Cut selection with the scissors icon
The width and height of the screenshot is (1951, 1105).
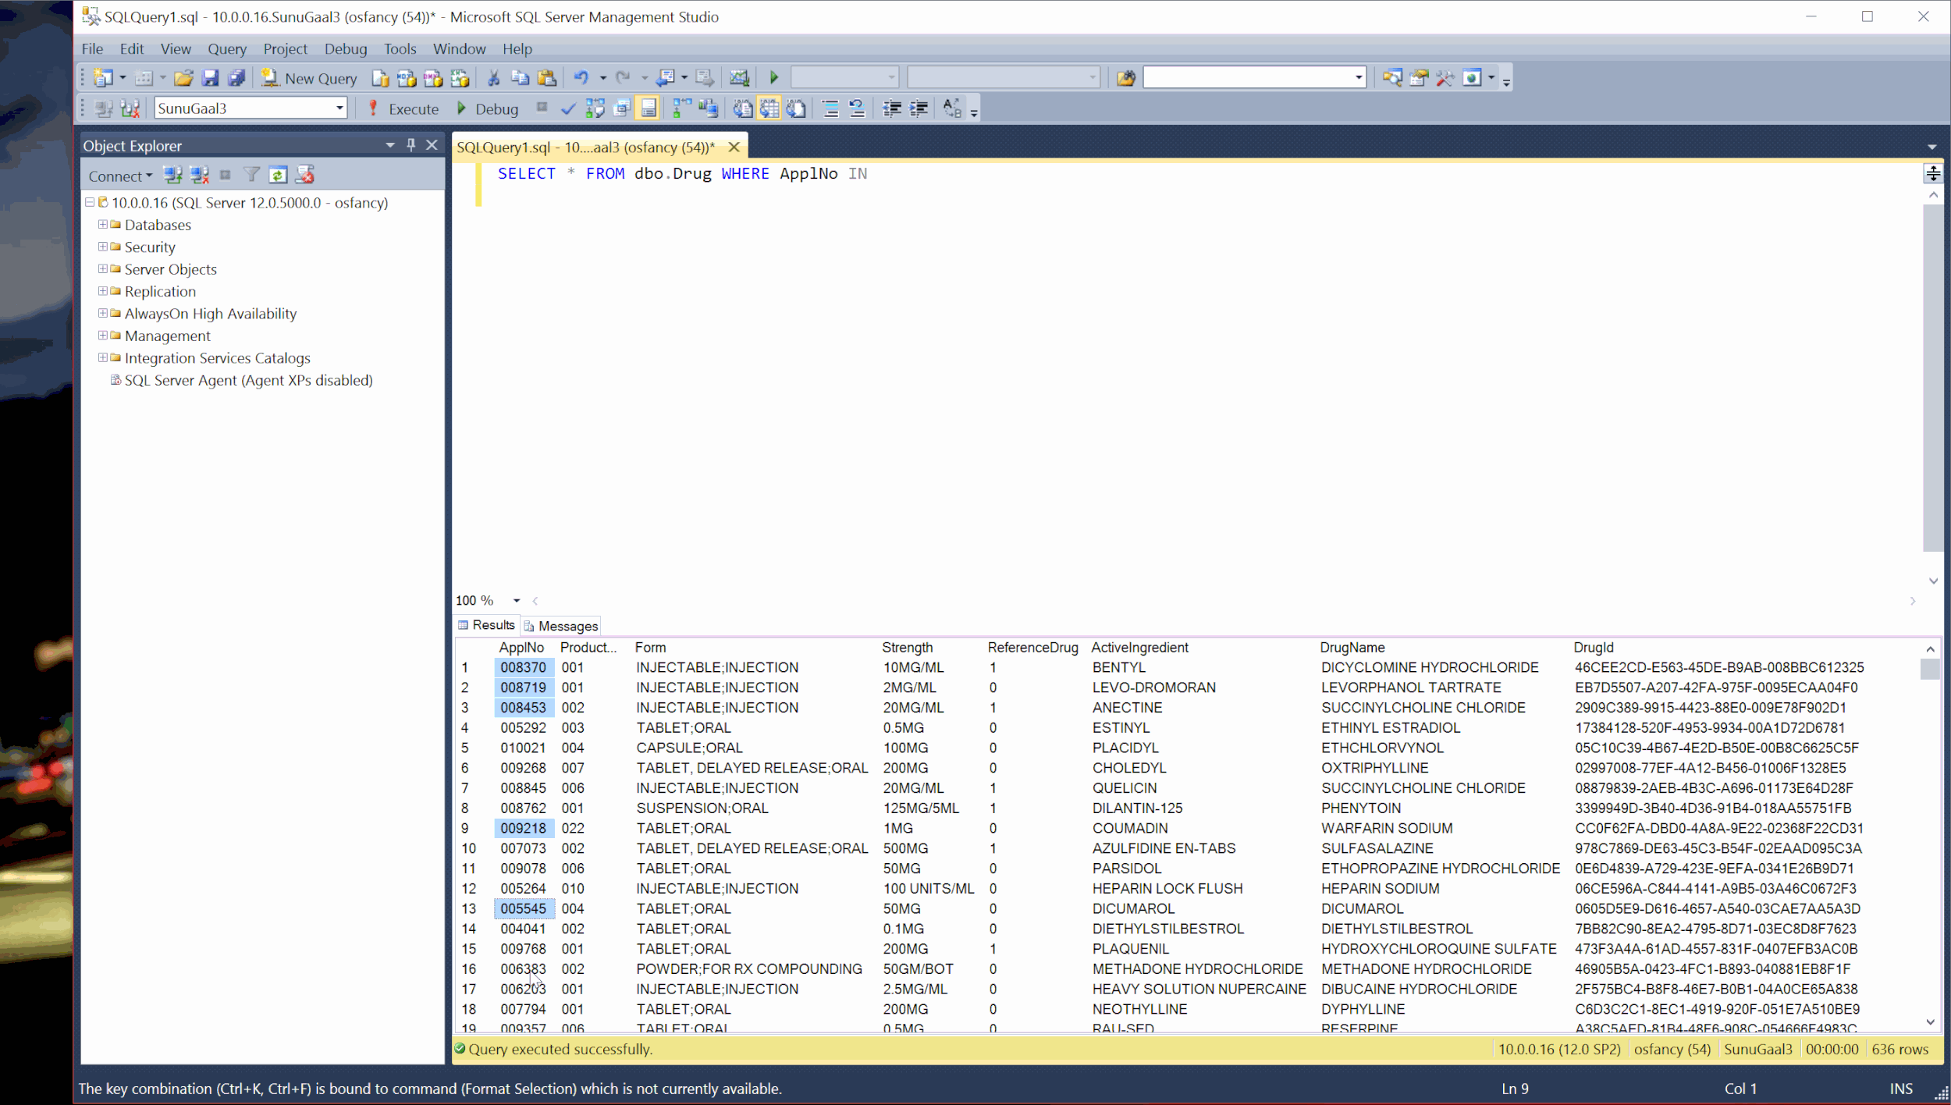coord(493,78)
